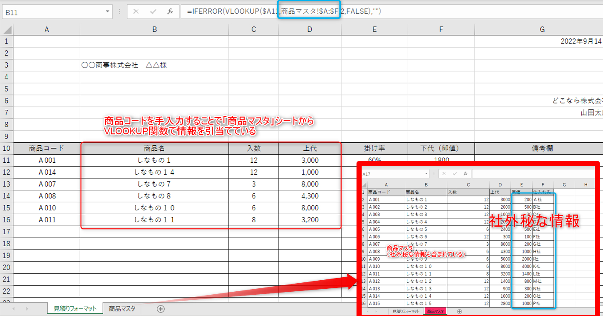The height and width of the screenshot is (316, 603).
Task: Click the Cancel X icon in formula bar
Action: [136, 11]
